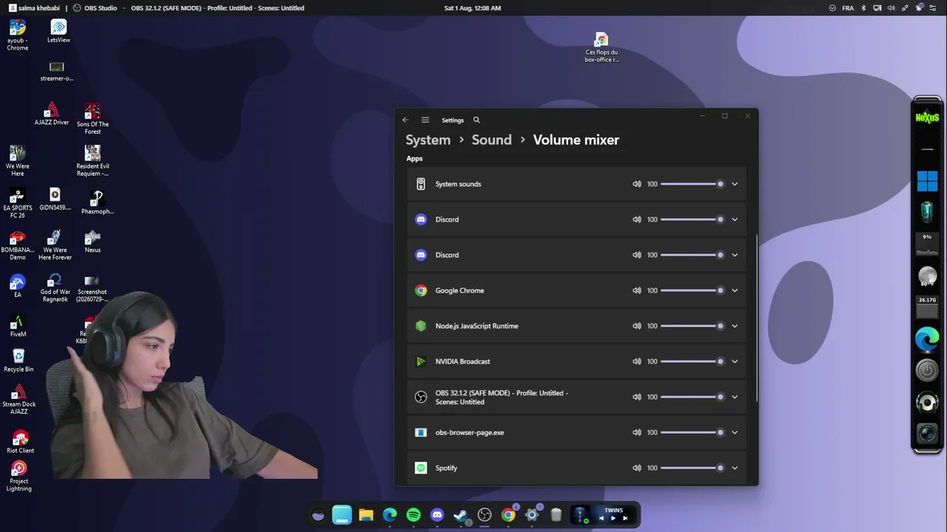Viewport: 947px width, 532px height.
Task: Open the trash can in the dock
Action: pyautogui.click(x=556, y=515)
